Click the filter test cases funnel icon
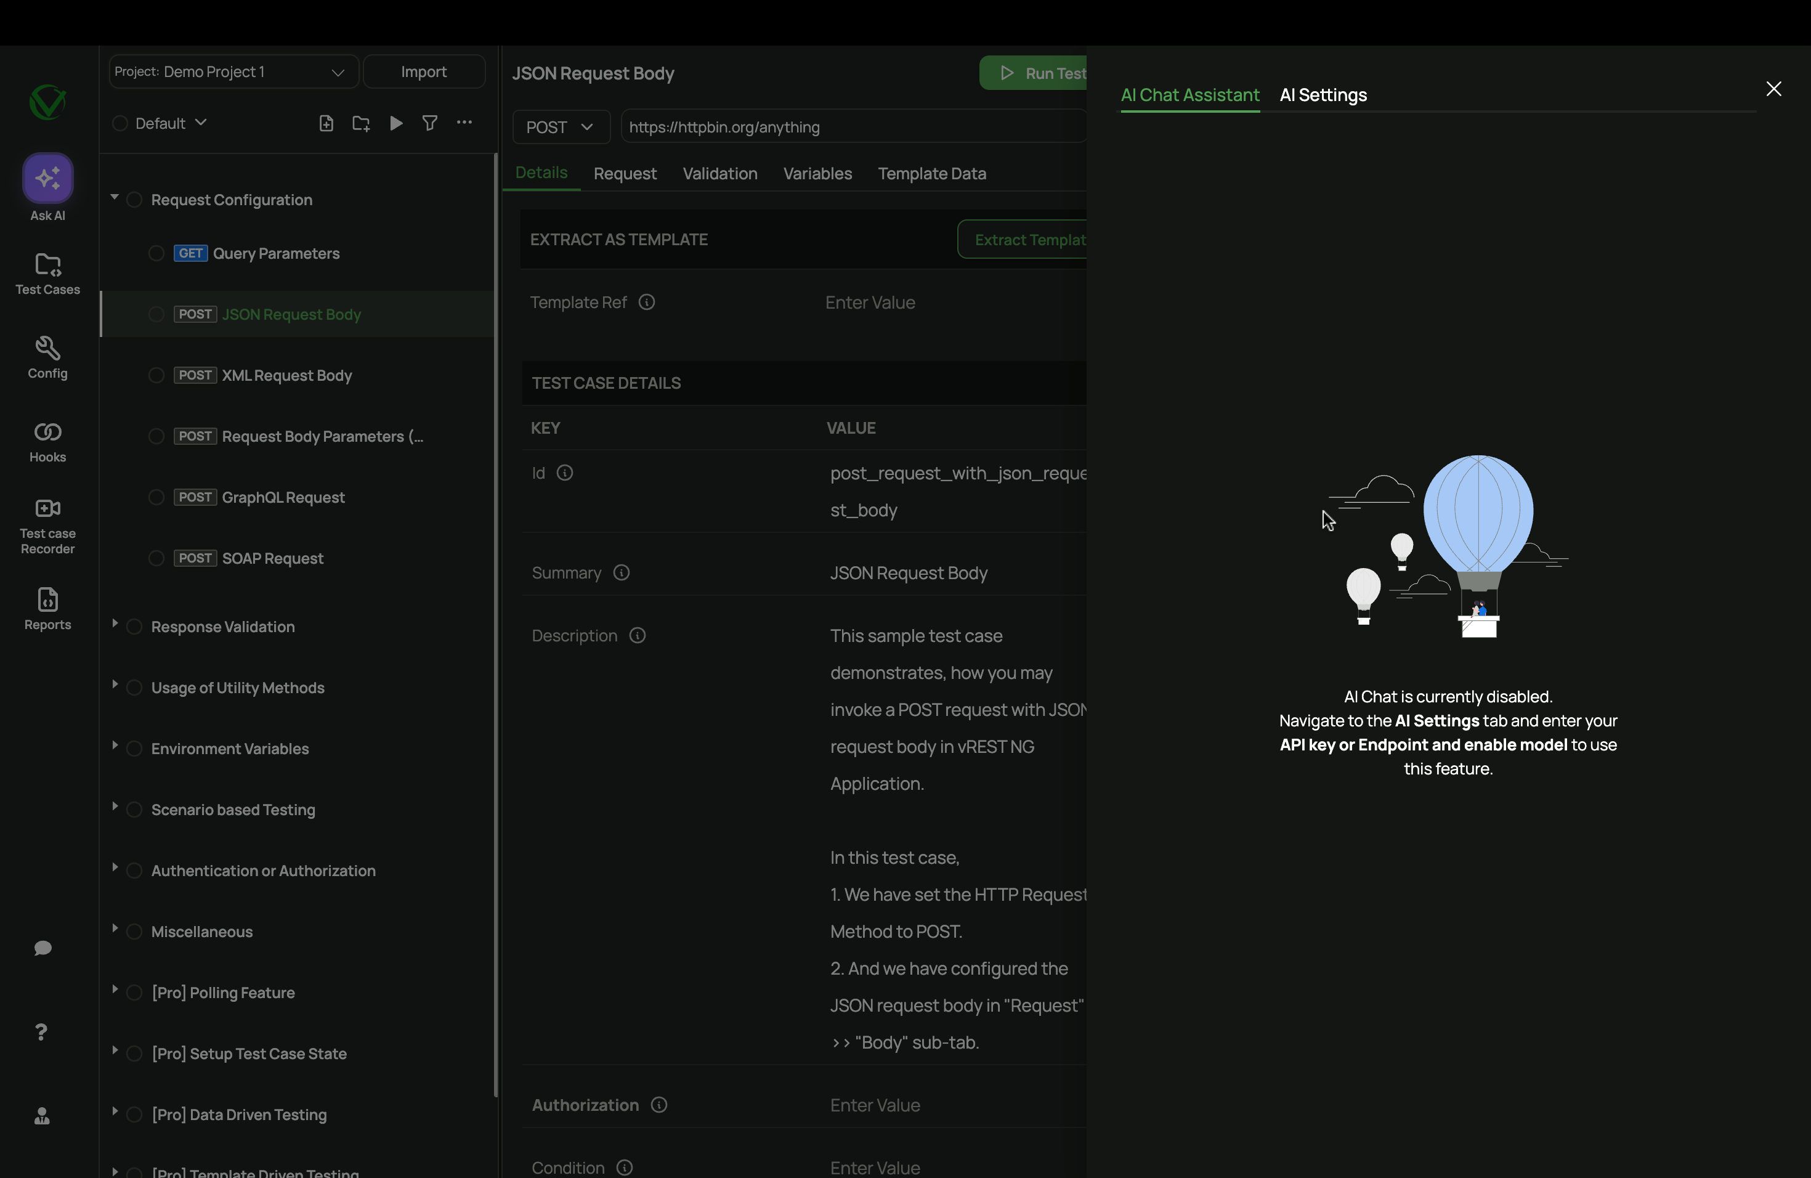Screen dimensions: 1811x1178 429,123
